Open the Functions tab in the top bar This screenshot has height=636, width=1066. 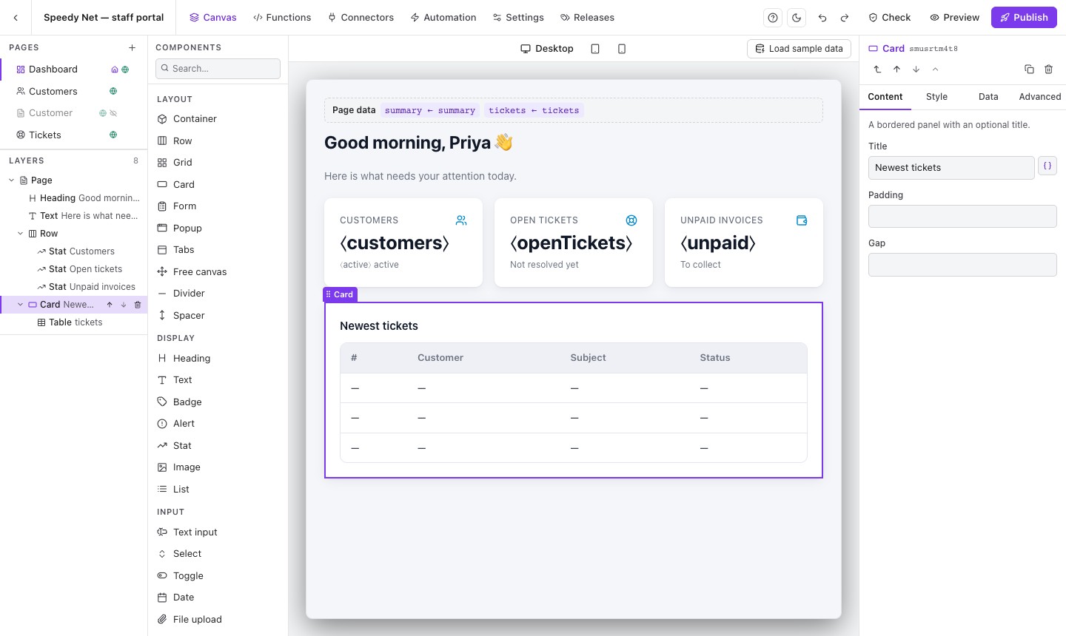282,18
